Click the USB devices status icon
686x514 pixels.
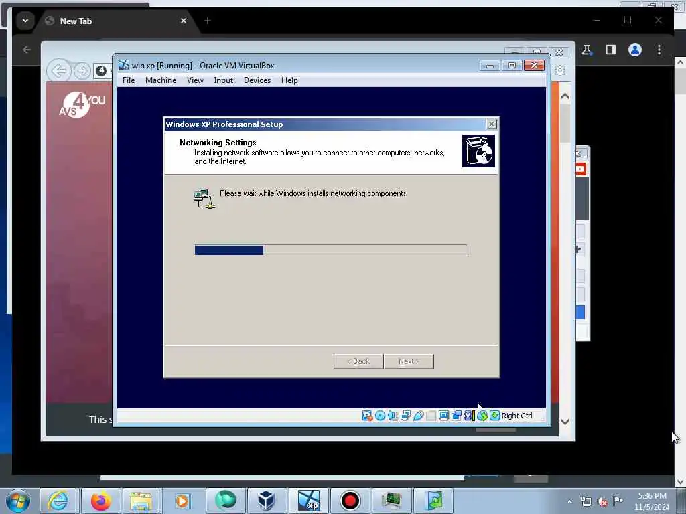point(418,416)
